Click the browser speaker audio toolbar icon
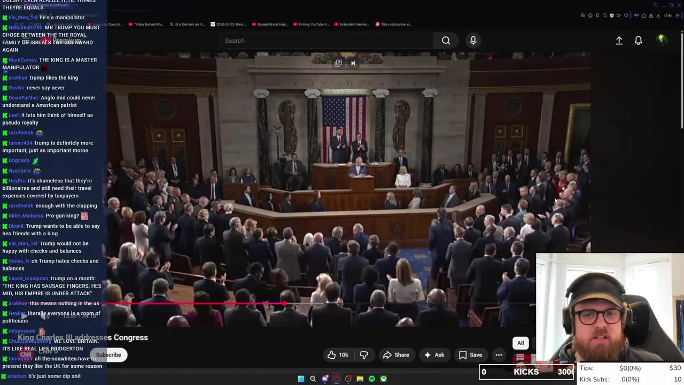This screenshot has height=385, width=684. (636, 16)
